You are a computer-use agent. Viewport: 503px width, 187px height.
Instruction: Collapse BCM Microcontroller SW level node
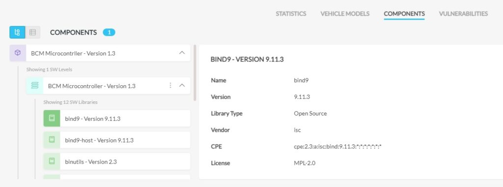182,86
